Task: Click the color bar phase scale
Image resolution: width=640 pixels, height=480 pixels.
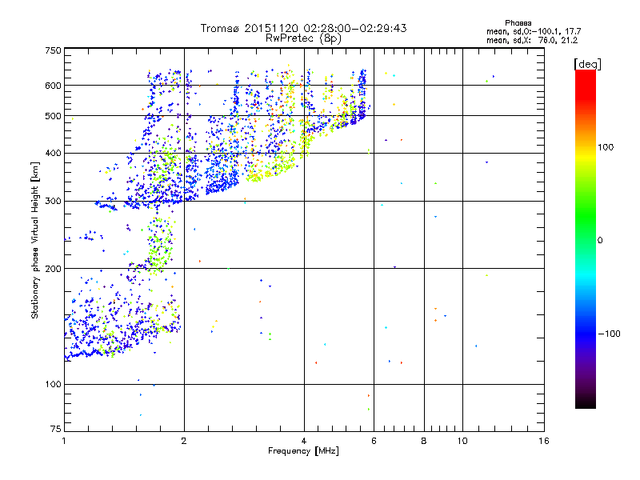Action: tap(586, 238)
